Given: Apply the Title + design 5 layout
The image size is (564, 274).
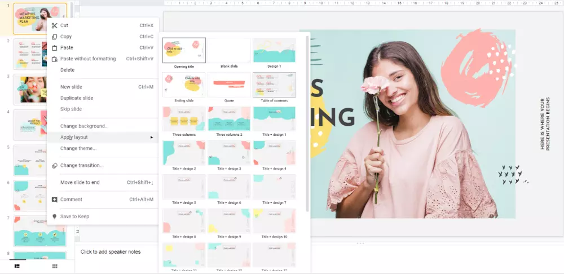Looking at the screenshot, I should click(184, 187).
